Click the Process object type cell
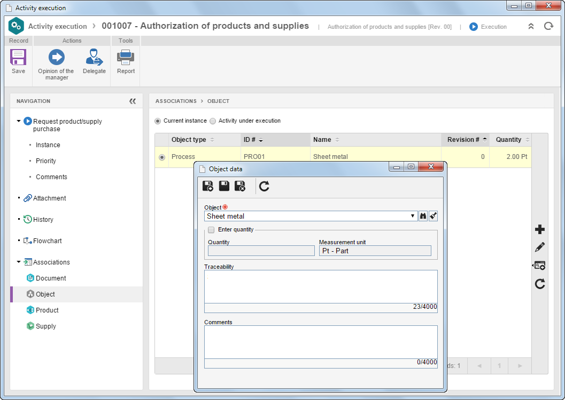The image size is (565, 400). point(183,157)
